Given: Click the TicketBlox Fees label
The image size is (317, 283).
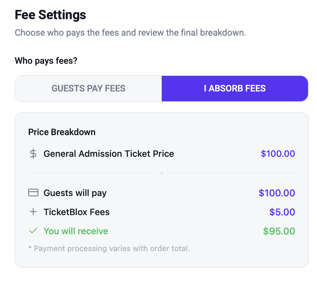Looking at the screenshot, I should 77,212.
